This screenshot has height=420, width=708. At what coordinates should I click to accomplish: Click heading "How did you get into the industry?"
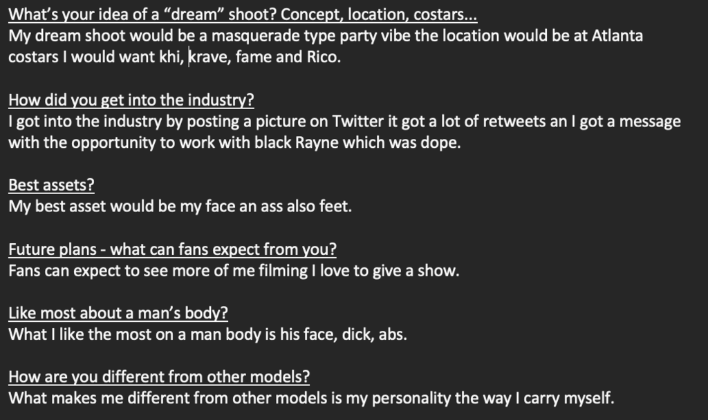(131, 99)
